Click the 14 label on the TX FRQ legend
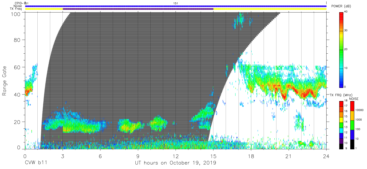 point(346,122)
